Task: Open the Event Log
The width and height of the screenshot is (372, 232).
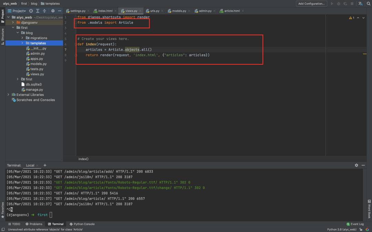Action: point(355,224)
